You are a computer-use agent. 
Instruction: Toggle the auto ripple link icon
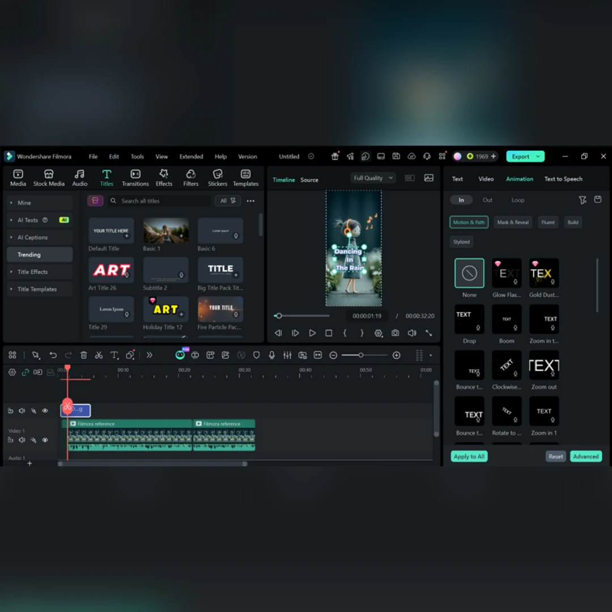(25, 372)
